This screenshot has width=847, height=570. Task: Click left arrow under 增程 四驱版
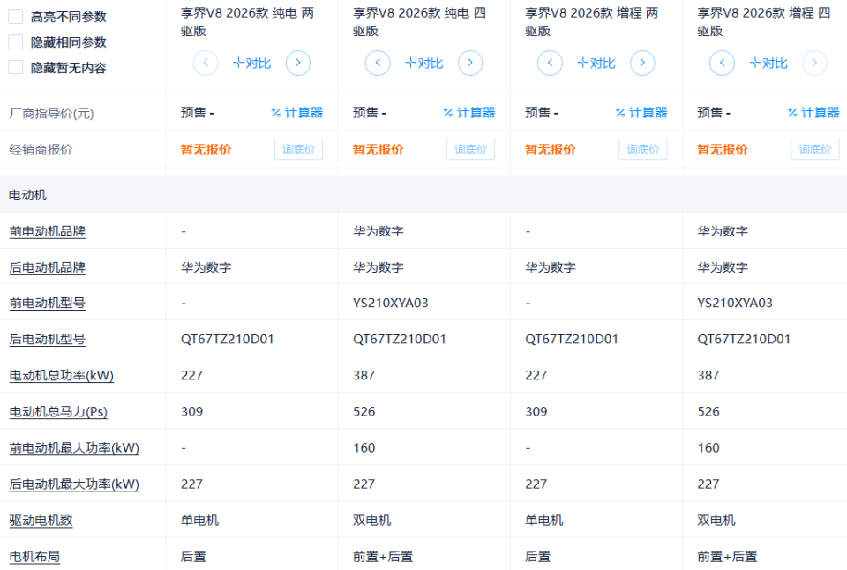(723, 64)
